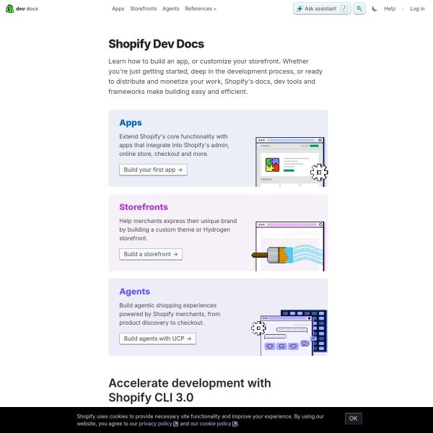Click the Storefronts card heading
The width and height of the screenshot is (433, 433).
coord(144,207)
